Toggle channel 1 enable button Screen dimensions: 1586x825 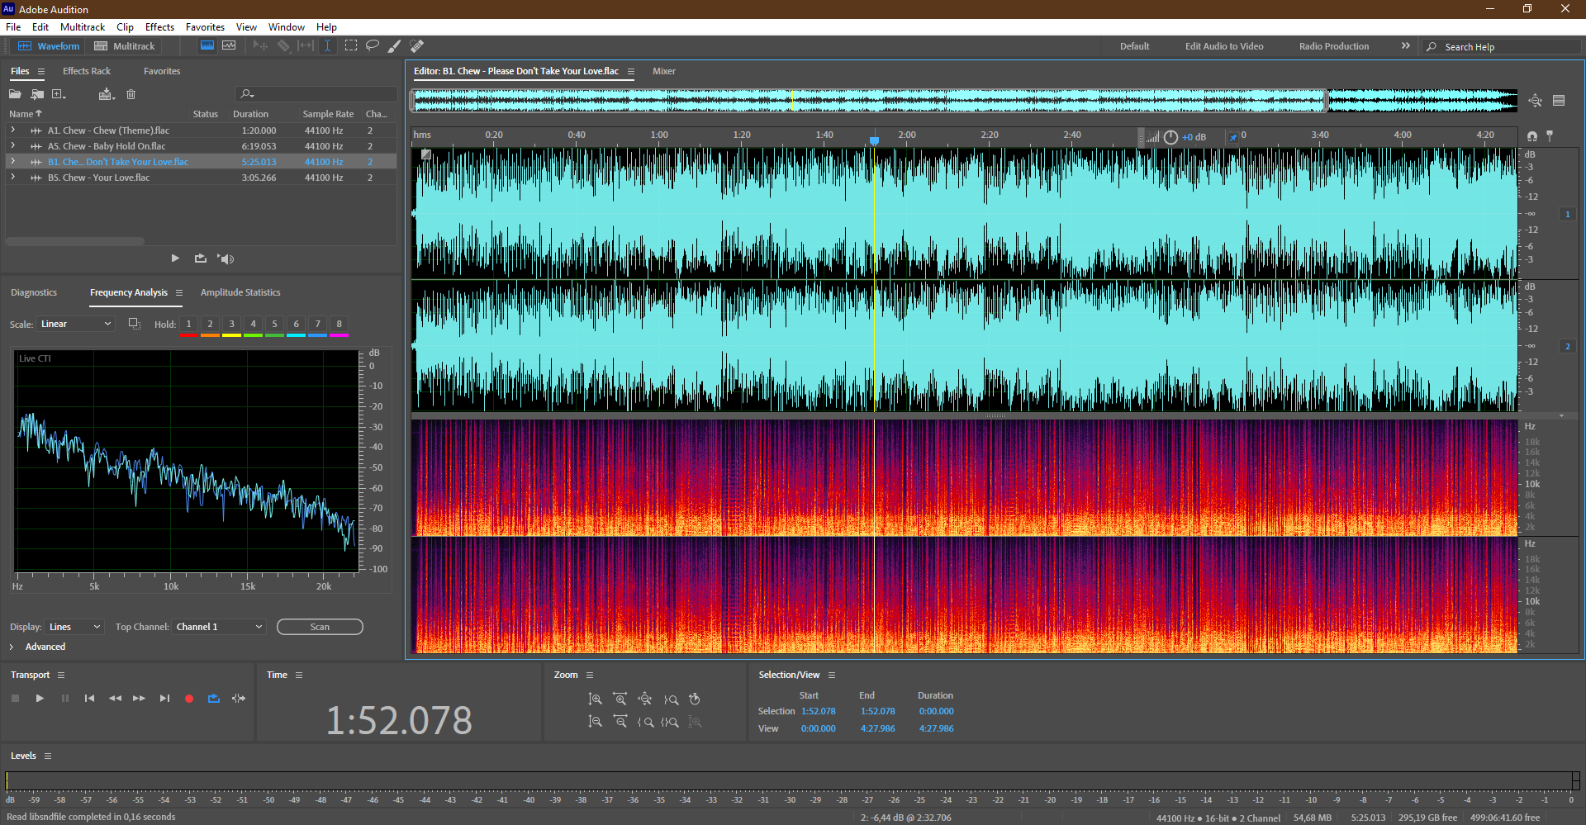coord(1567,215)
